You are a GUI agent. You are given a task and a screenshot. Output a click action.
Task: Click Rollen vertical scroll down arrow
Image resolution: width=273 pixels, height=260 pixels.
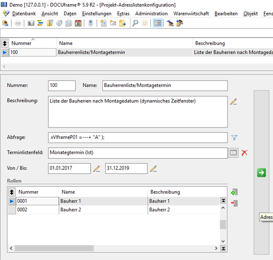(x=223, y=241)
